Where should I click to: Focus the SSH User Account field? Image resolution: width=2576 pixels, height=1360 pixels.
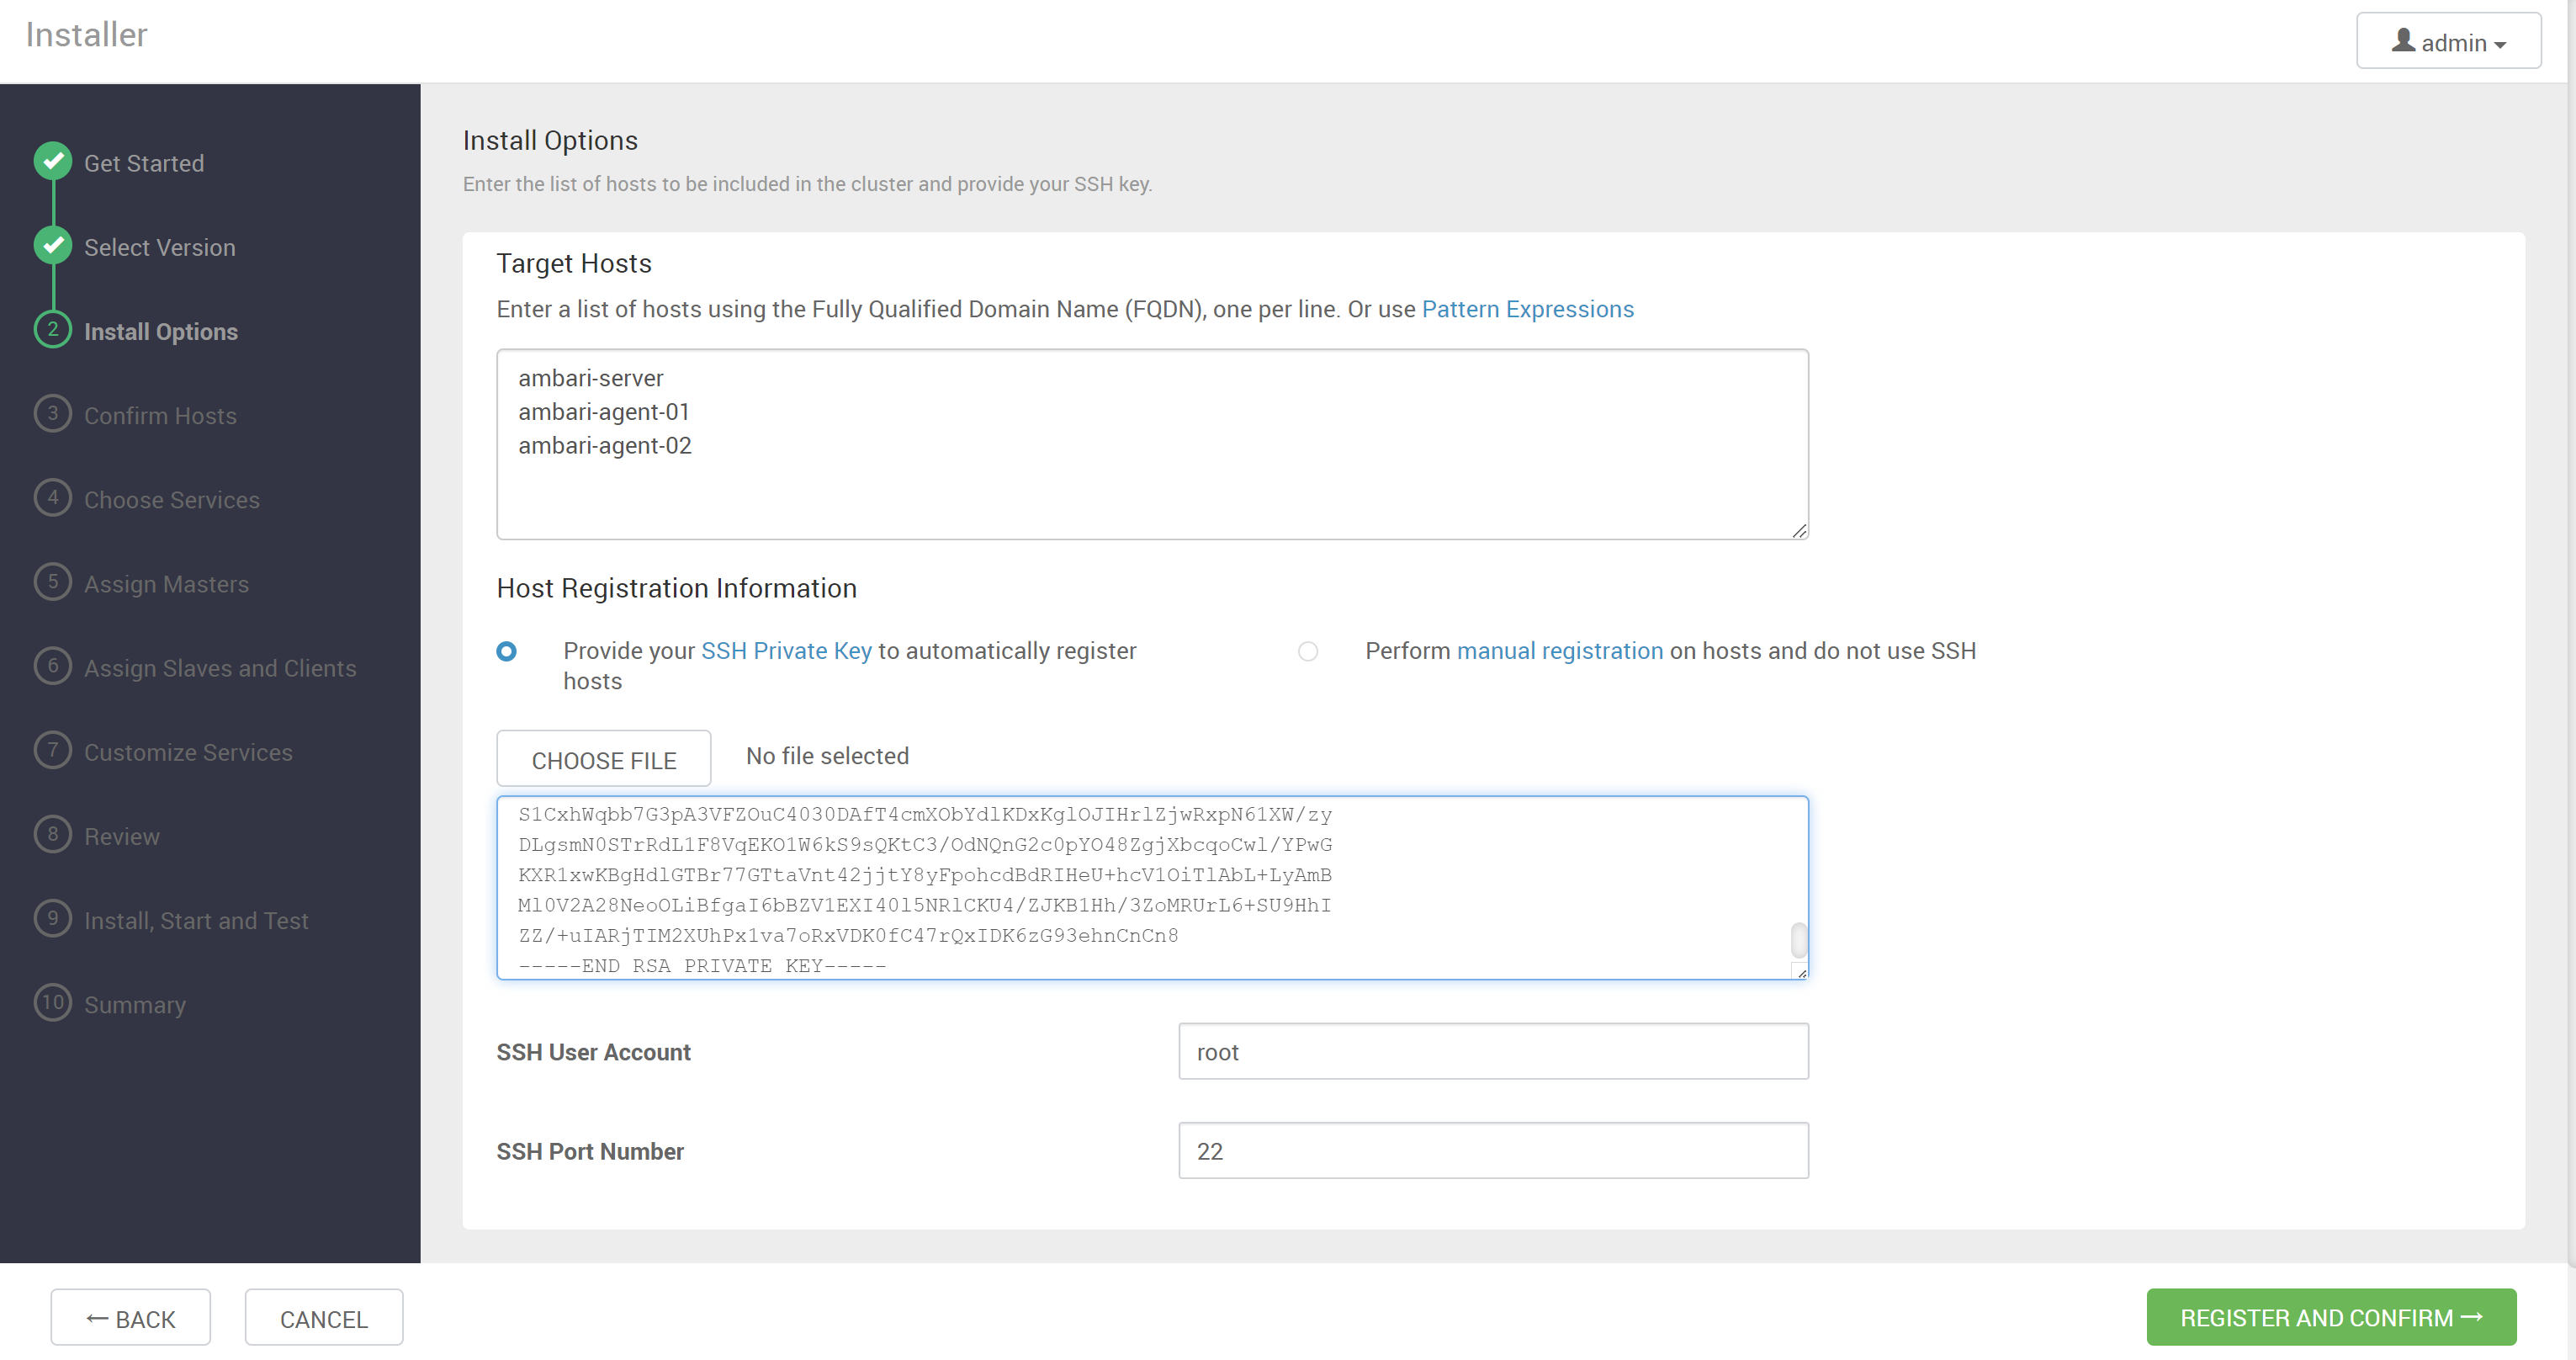pyautogui.click(x=1493, y=1051)
